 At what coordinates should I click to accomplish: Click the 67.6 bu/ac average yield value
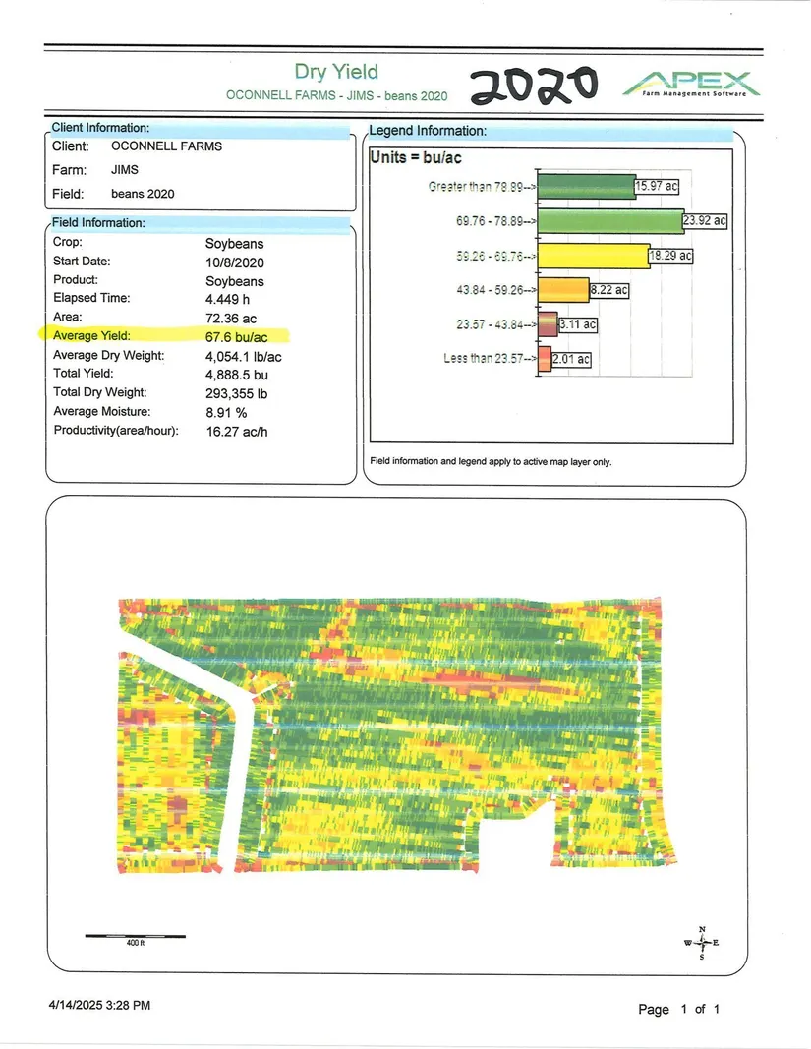tap(238, 335)
